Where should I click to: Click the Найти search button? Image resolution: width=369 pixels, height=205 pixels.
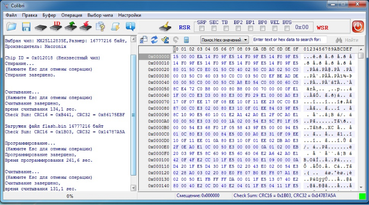click(x=347, y=40)
